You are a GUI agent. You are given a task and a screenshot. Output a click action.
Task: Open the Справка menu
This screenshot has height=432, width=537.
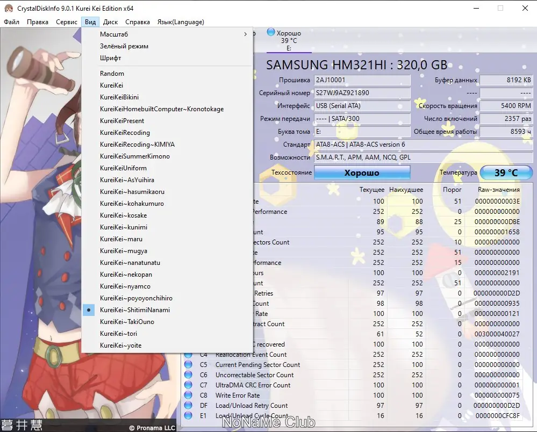137,22
